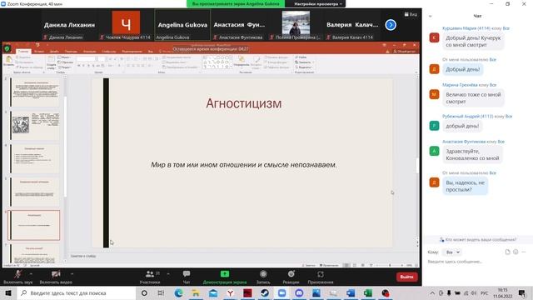Click the Windows taskbar search box
Screen dimensions: 533x300
click(x=77, y=292)
